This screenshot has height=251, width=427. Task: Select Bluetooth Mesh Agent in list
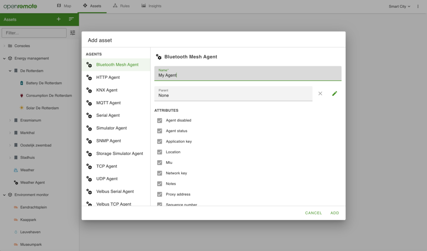116,65
